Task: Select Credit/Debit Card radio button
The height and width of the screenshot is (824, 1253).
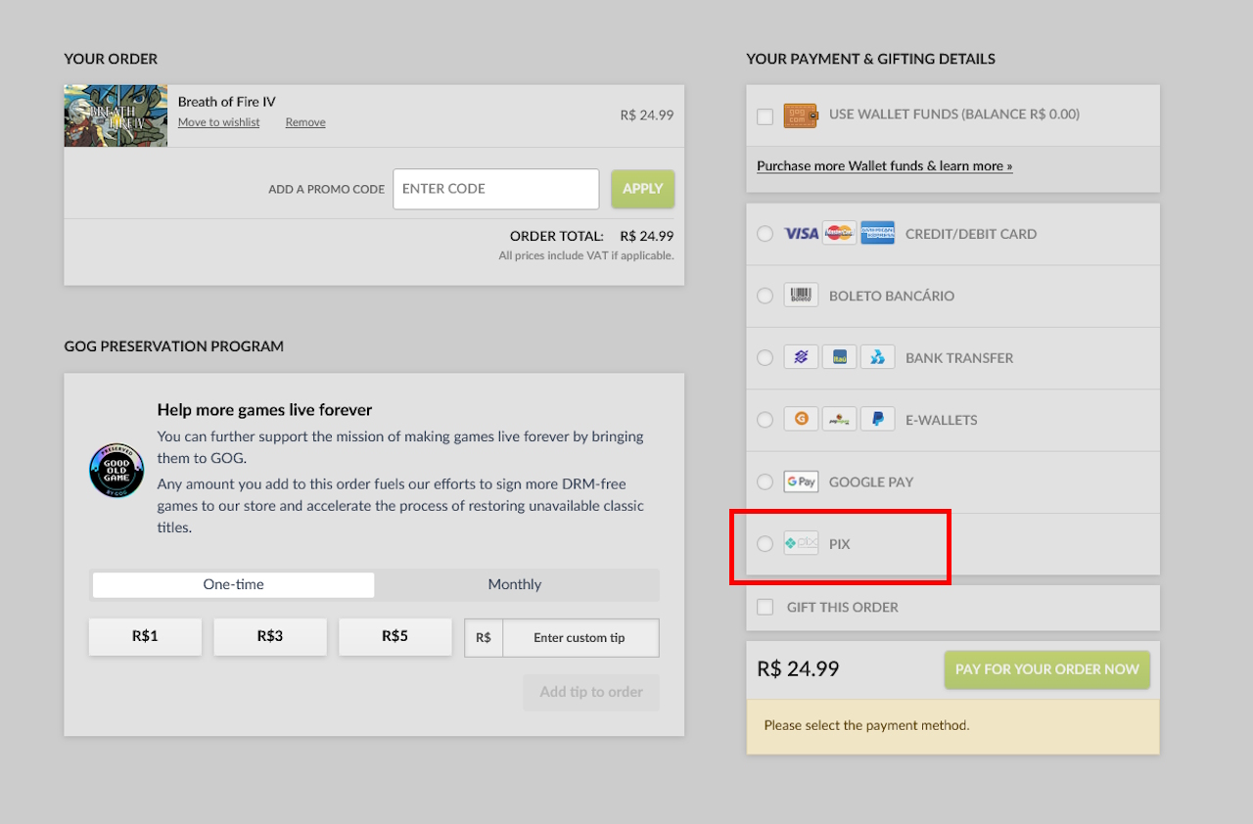Action: (x=765, y=234)
